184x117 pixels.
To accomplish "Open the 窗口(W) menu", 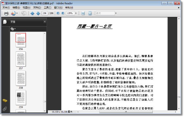I will (58, 8).
